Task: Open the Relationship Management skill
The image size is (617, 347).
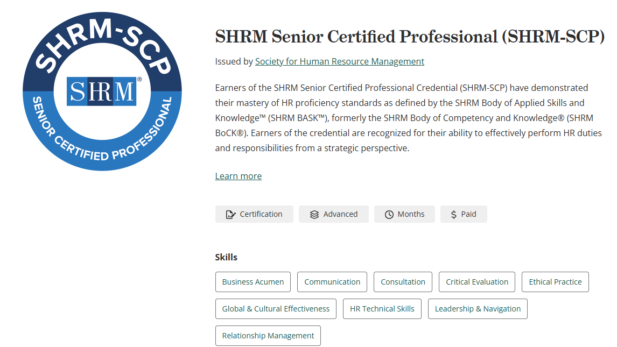Action: click(x=268, y=336)
